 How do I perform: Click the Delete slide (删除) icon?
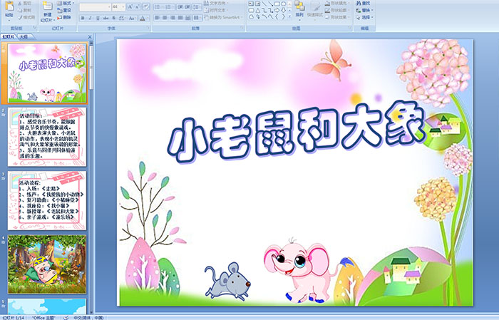pos(66,19)
